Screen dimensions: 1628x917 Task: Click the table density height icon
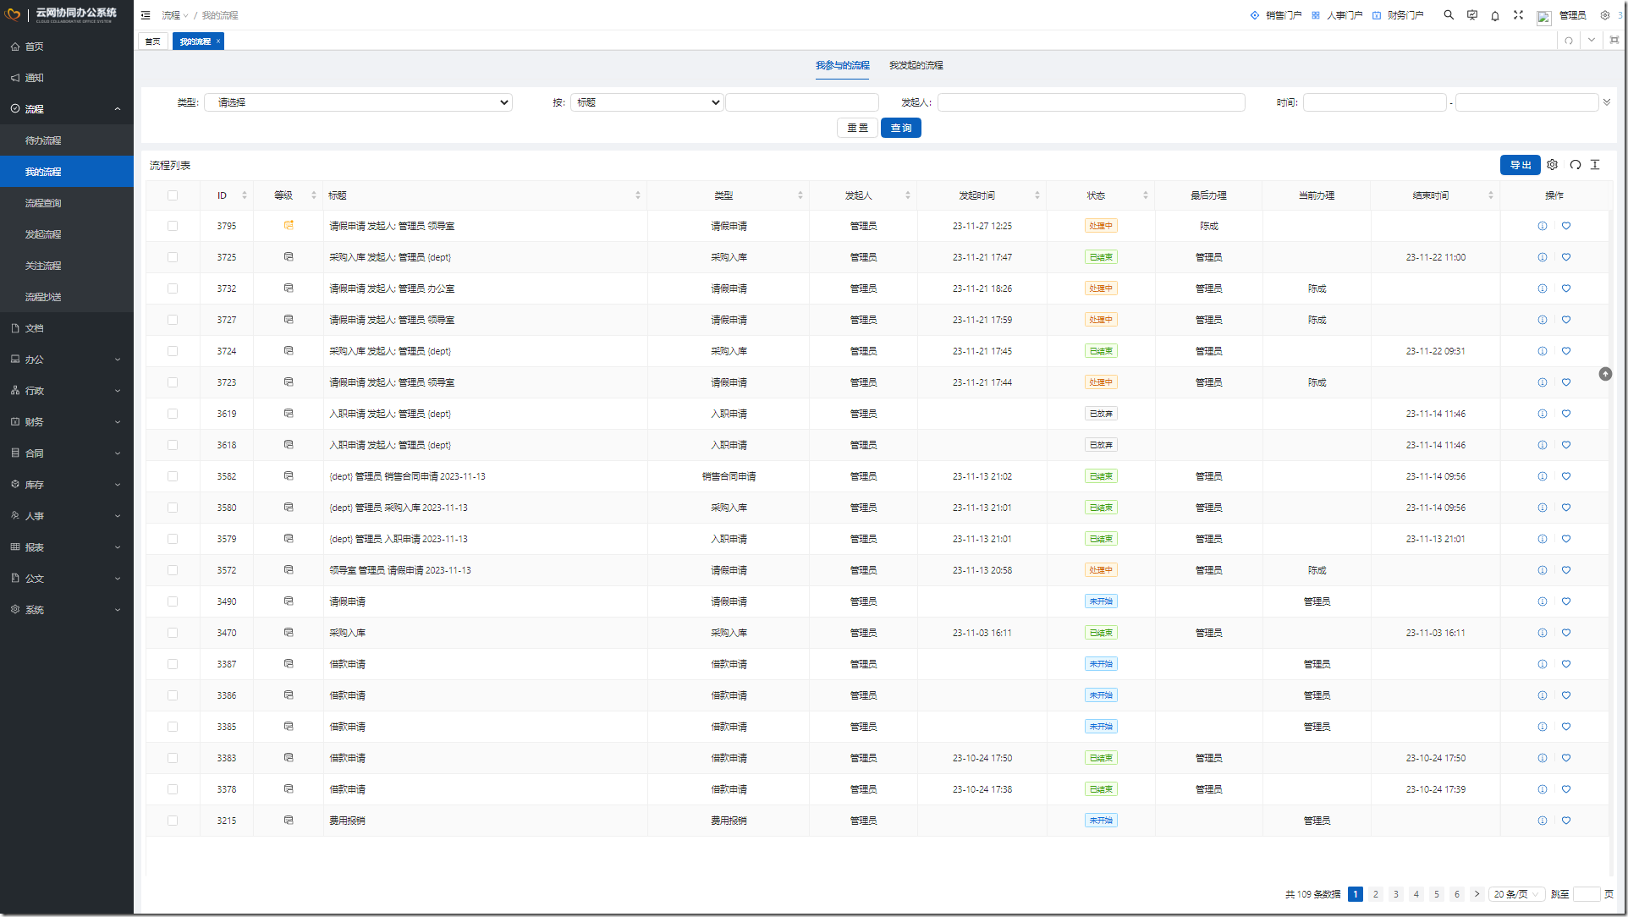(1595, 165)
